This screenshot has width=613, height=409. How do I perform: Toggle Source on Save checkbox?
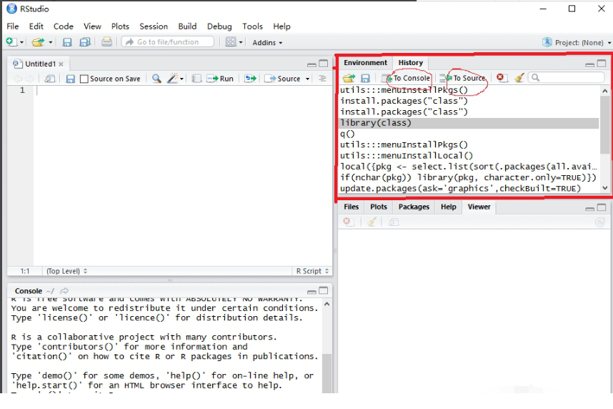tap(84, 79)
